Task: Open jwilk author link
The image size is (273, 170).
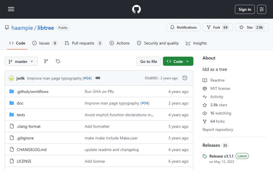Action: (x=20, y=78)
